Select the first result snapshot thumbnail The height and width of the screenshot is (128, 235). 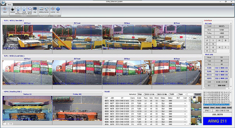[x=196, y=100]
